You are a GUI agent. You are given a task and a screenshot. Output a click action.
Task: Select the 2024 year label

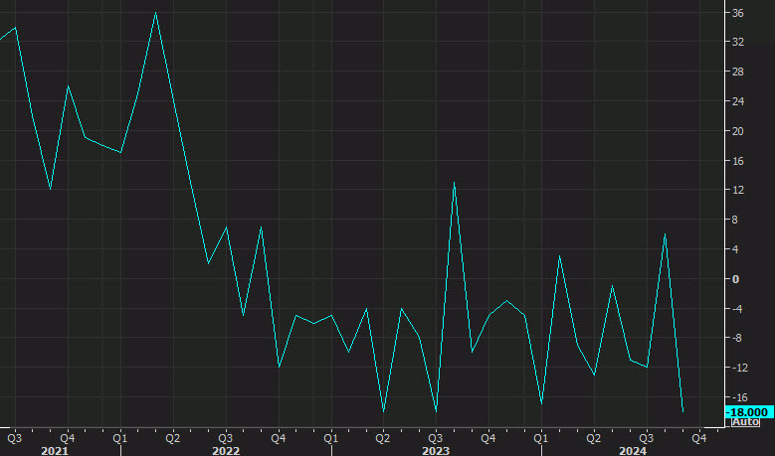(633, 450)
